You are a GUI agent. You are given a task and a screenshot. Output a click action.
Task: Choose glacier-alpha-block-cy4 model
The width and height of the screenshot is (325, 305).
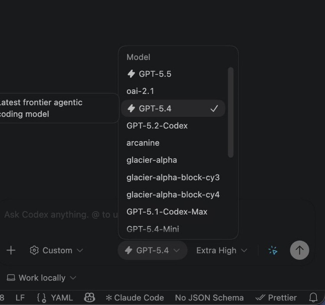[x=173, y=195]
